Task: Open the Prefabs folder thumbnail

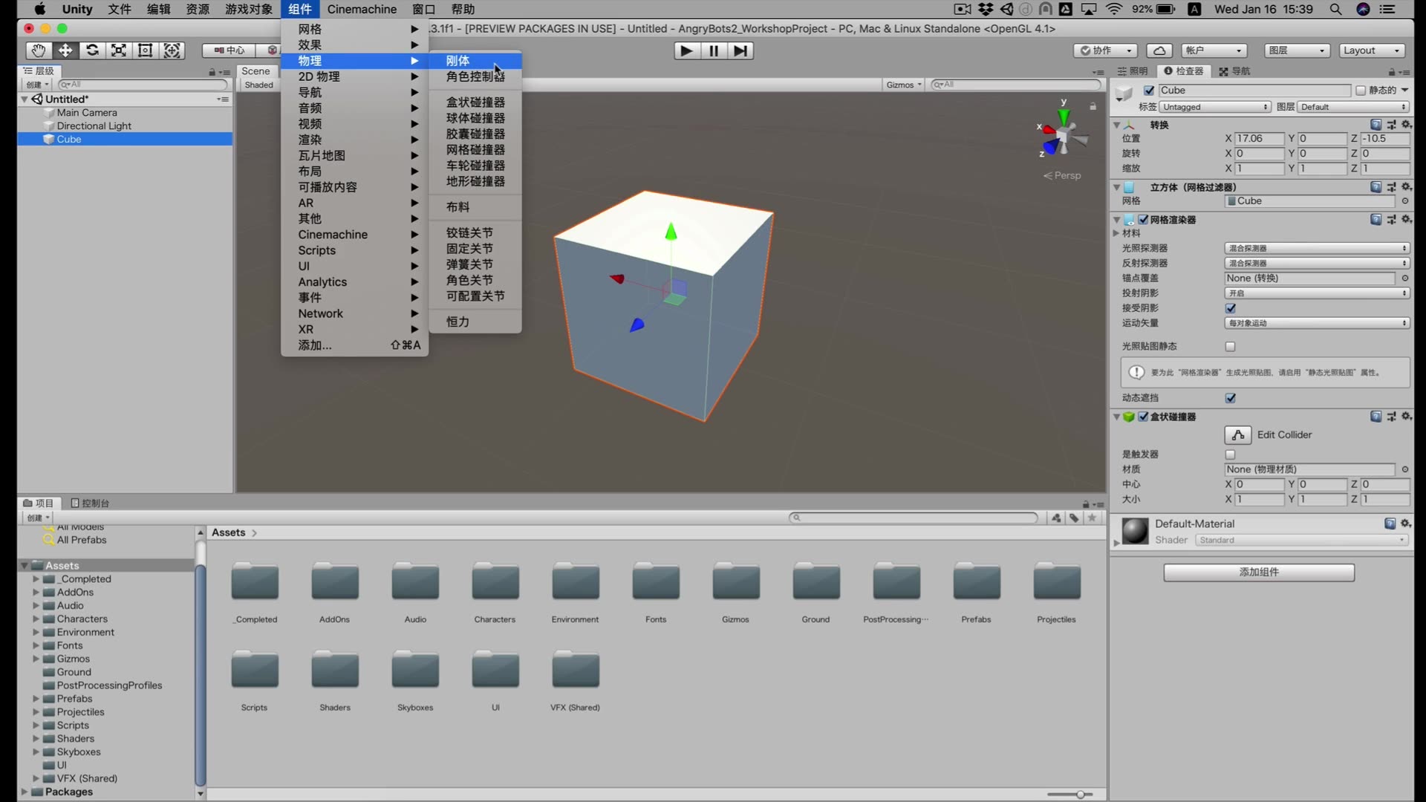Action: (x=976, y=583)
